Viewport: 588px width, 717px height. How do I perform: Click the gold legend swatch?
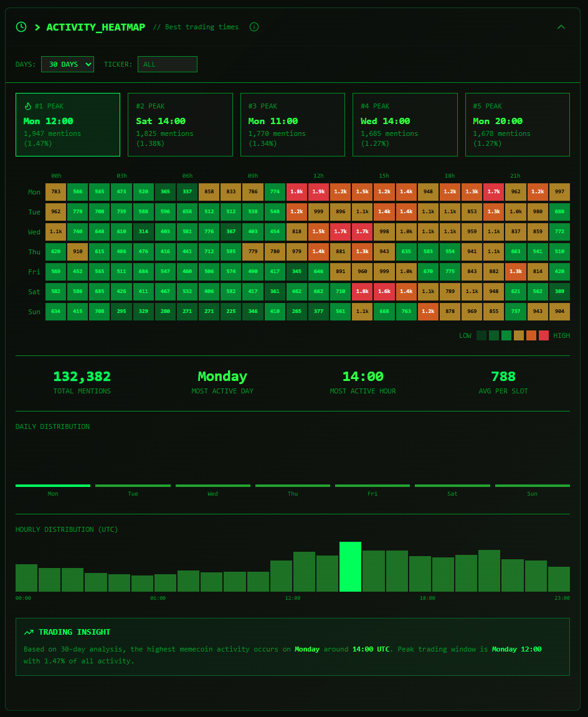point(519,335)
